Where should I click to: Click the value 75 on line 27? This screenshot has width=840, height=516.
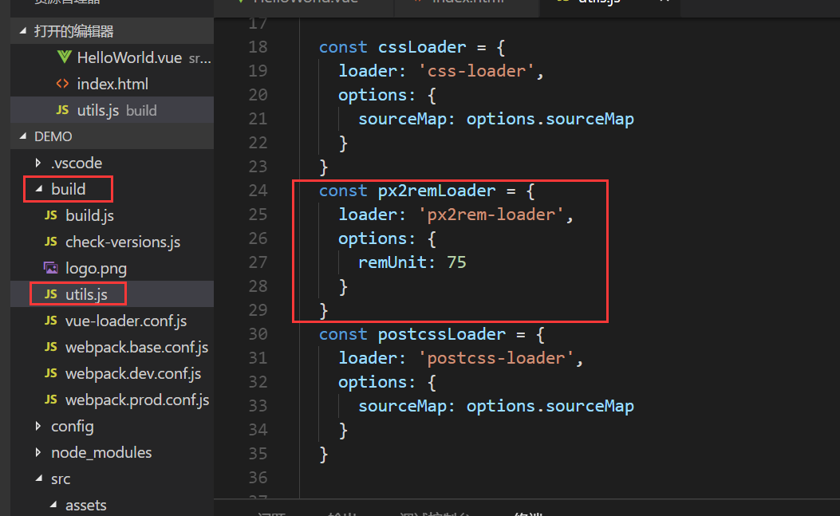tap(456, 262)
